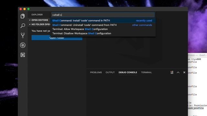Switch to the Output tab
The height and width of the screenshot is (116, 207).
110,72
